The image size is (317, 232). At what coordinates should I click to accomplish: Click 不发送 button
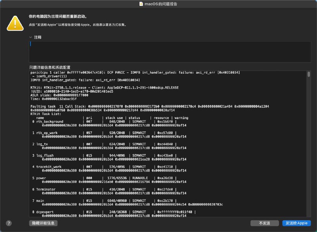[x=265, y=223]
